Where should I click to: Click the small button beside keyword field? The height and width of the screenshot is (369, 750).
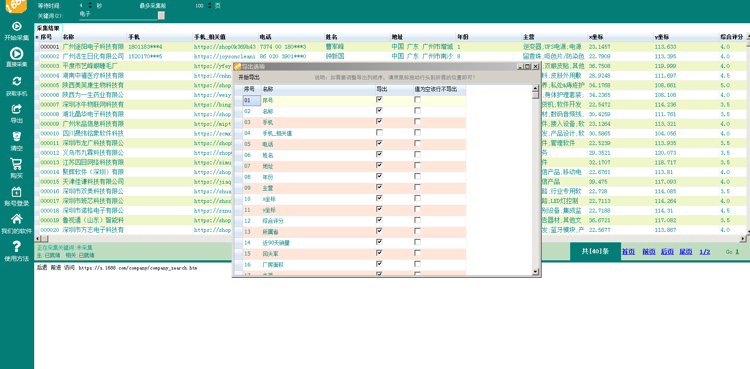tap(161, 15)
